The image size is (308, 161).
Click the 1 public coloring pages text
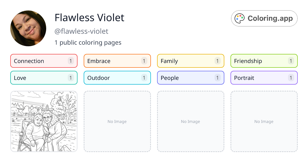point(88,42)
